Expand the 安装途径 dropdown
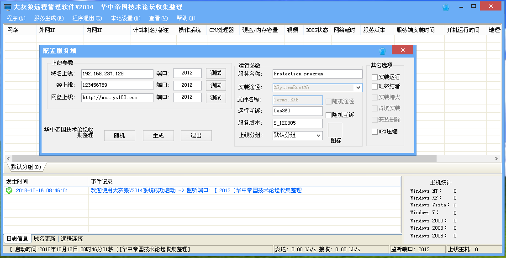 click(x=358, y=88)
